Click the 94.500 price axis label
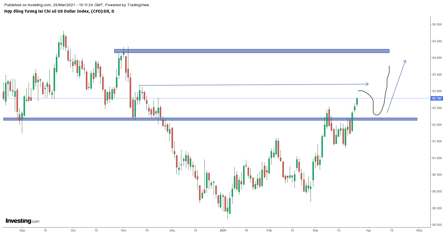The image size is (445, 234). coord(437,41)
